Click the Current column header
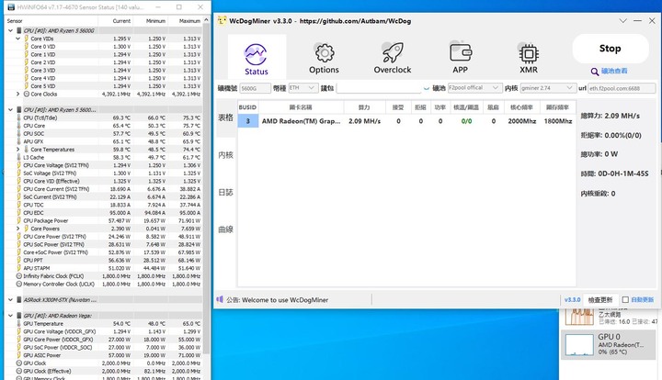 (x=115, y=20)
